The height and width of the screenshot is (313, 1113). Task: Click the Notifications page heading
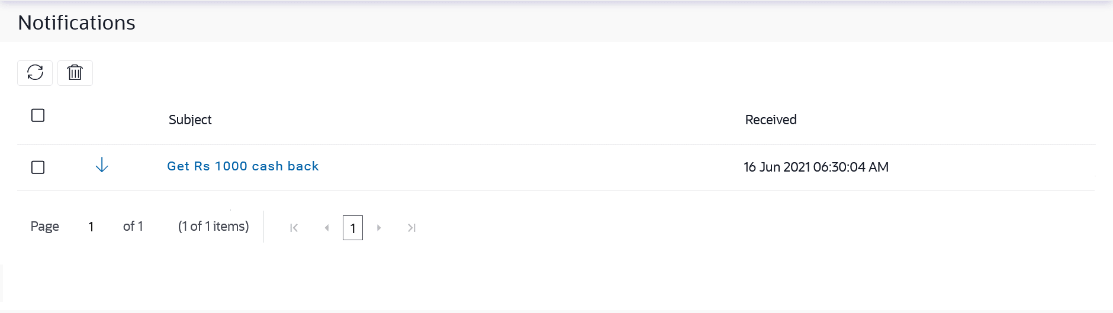[77, 22]
